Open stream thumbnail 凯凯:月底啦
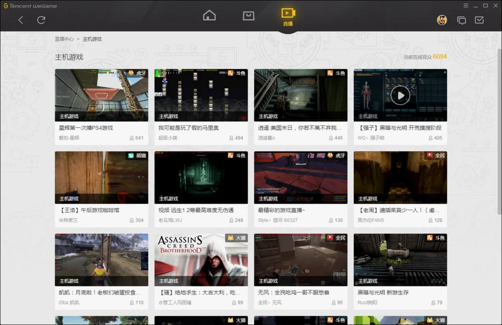The image size is (502, 325). click(101, 260)
